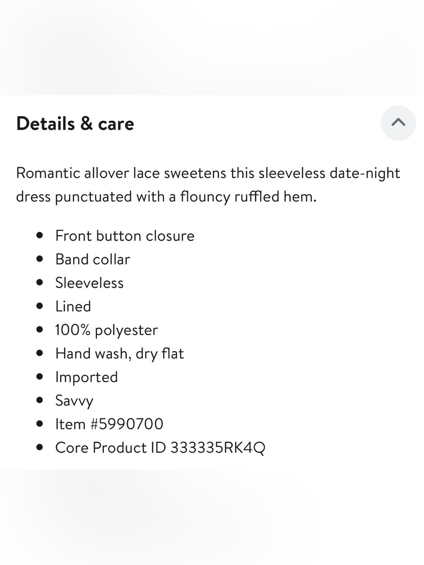Click the Imported list item

coord(86,377)
